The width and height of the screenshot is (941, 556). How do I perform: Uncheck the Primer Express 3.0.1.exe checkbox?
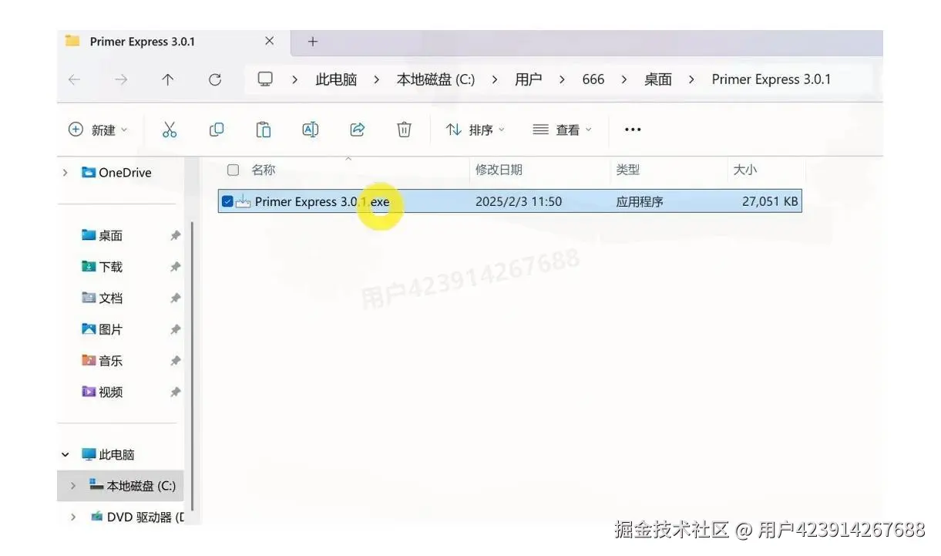pyautogui.click(x=227, y=200)
